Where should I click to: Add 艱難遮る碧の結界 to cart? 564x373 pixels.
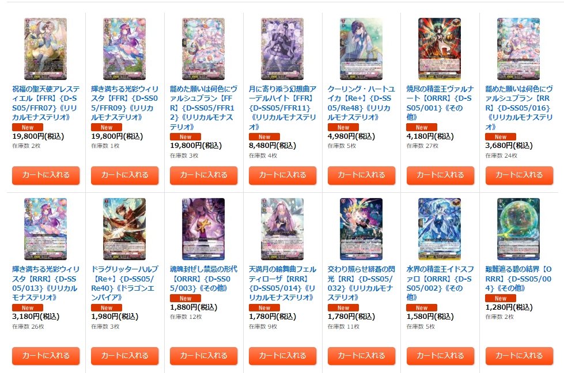[519, 356]
